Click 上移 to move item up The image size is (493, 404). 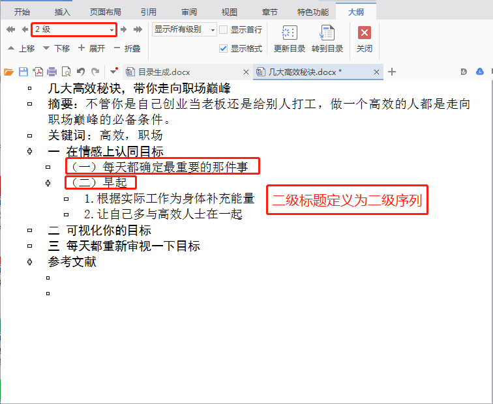point(21,48)
